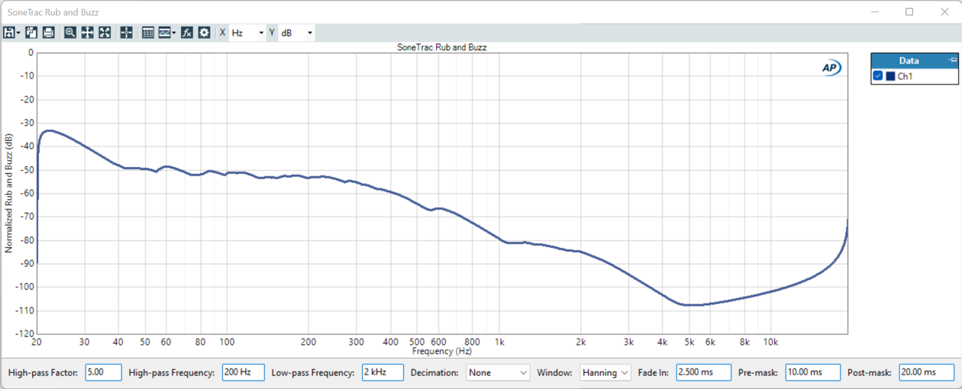Click the Low-pass Frequency field
The height and width of the screenshot is (389, 962).
pos(383,373)
